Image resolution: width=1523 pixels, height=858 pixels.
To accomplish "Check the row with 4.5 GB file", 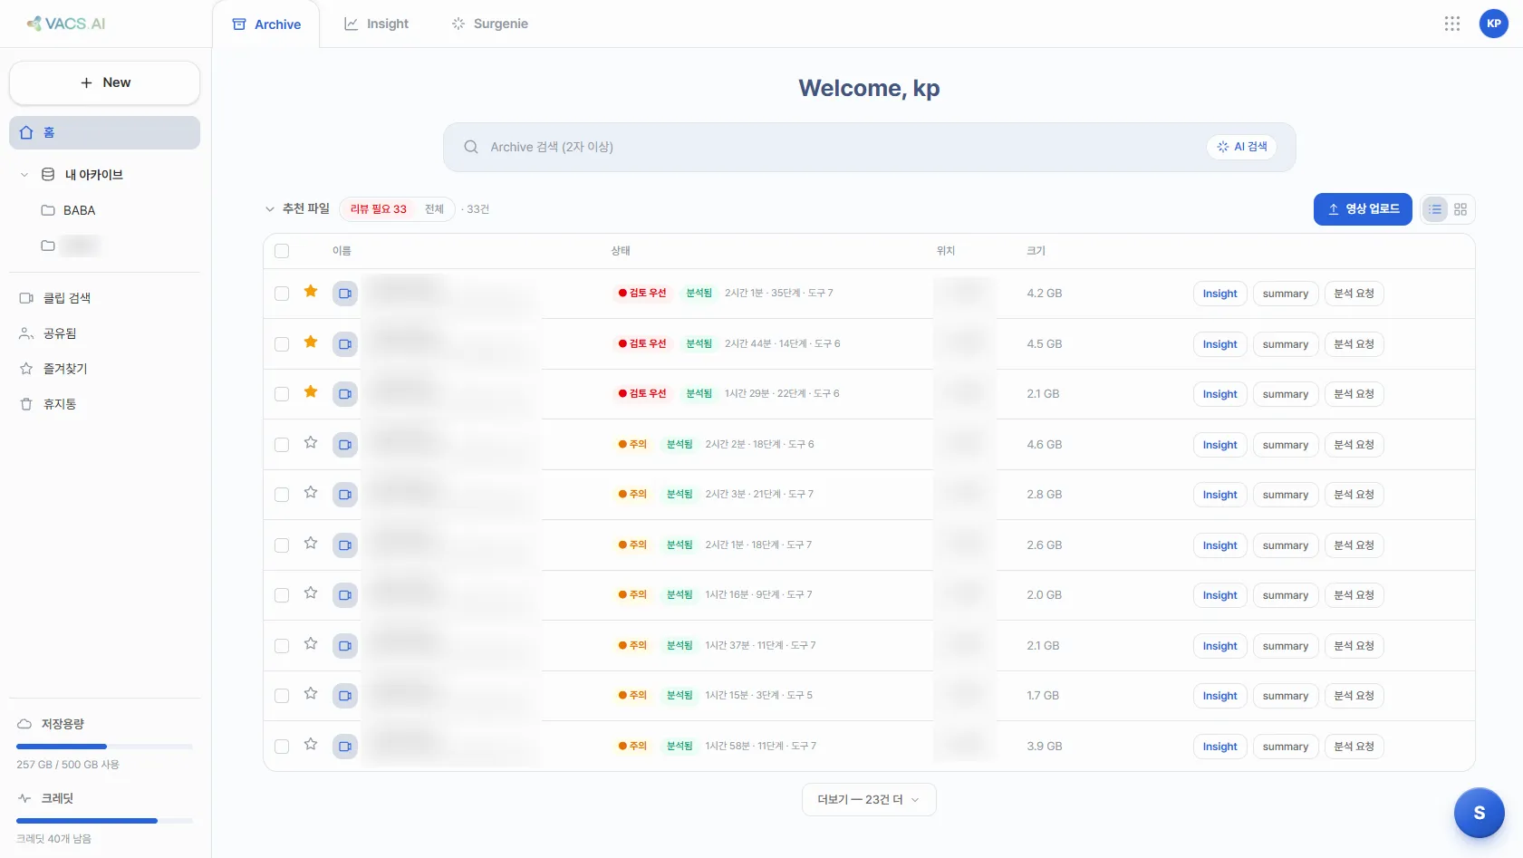I will (x=282, y=344).
